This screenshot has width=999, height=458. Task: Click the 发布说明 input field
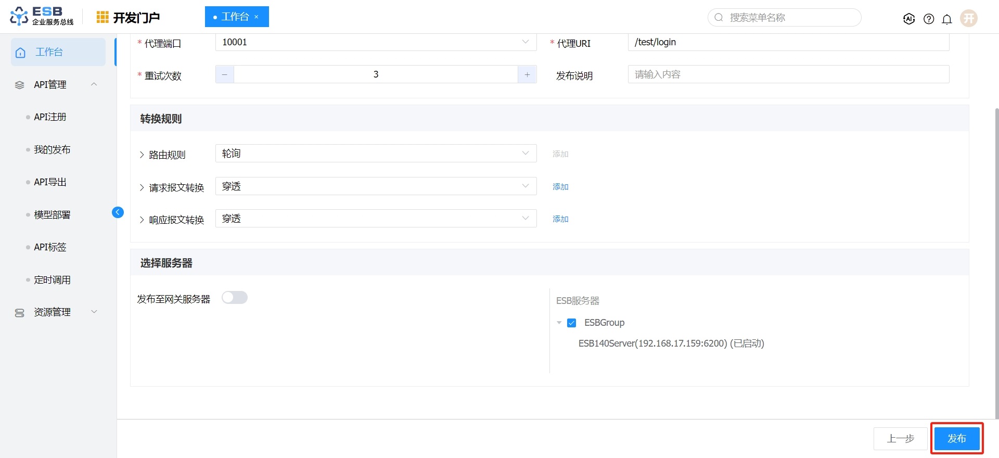click(788, 74)
